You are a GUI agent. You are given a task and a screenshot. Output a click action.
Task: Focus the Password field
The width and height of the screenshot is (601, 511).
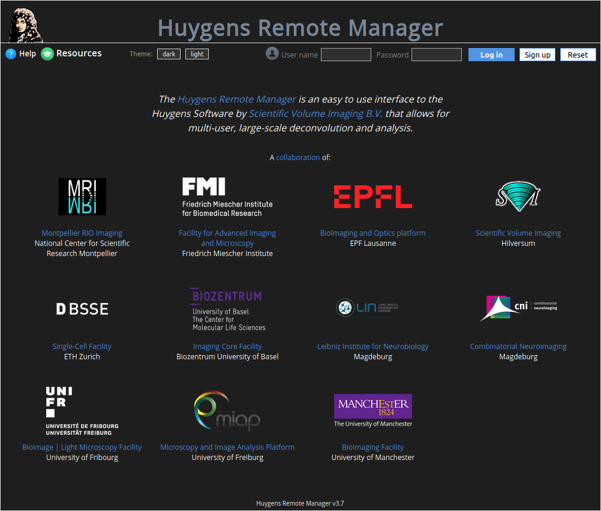click(437, 55)
